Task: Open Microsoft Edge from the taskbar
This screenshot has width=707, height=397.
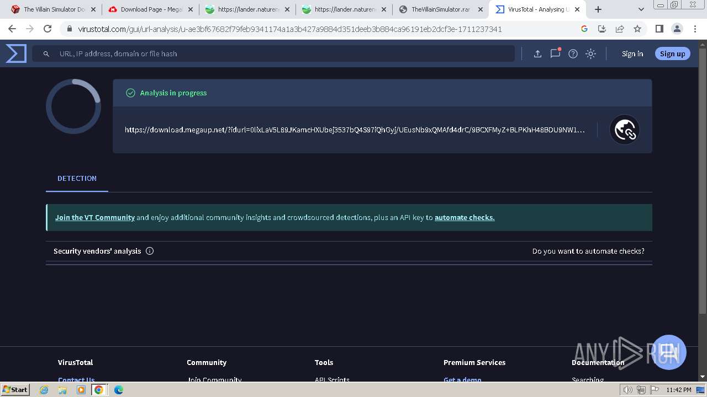Action: click(x=118, y=389)
